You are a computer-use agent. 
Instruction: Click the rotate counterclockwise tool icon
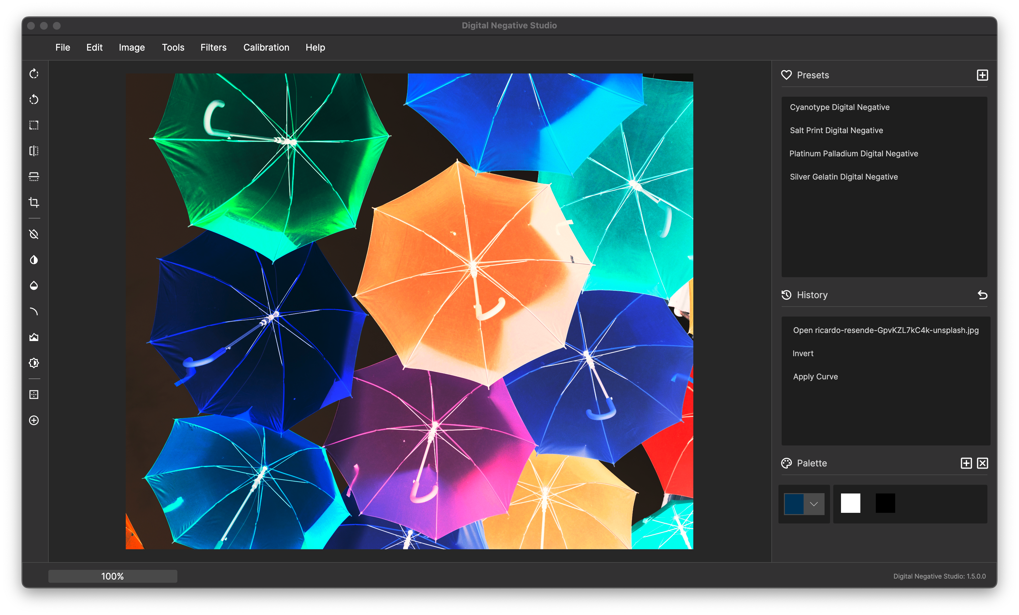34,100
